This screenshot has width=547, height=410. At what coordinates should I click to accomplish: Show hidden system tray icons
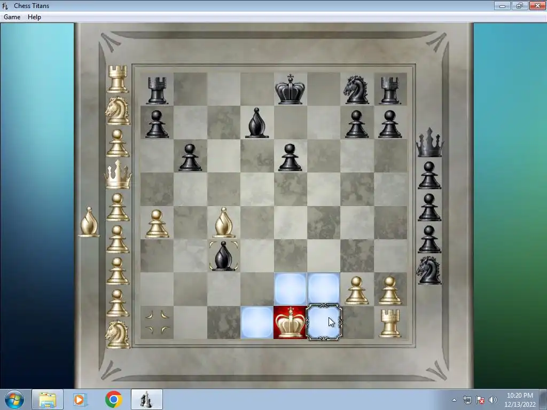coord(454,400)
